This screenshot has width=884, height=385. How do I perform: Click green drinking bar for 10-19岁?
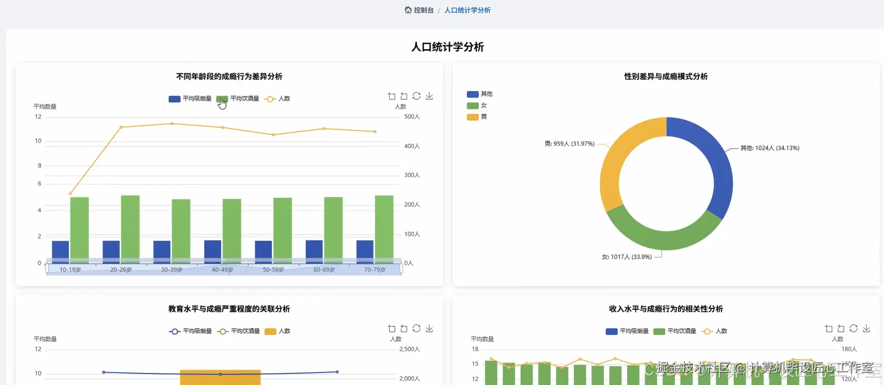point(80,230)
